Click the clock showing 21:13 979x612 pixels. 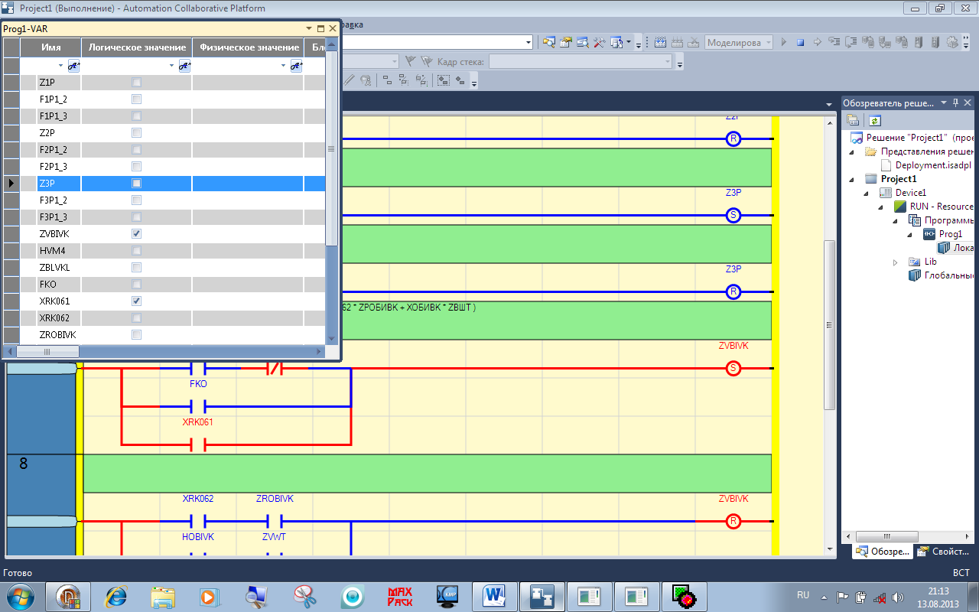click(x=938, y=591)
